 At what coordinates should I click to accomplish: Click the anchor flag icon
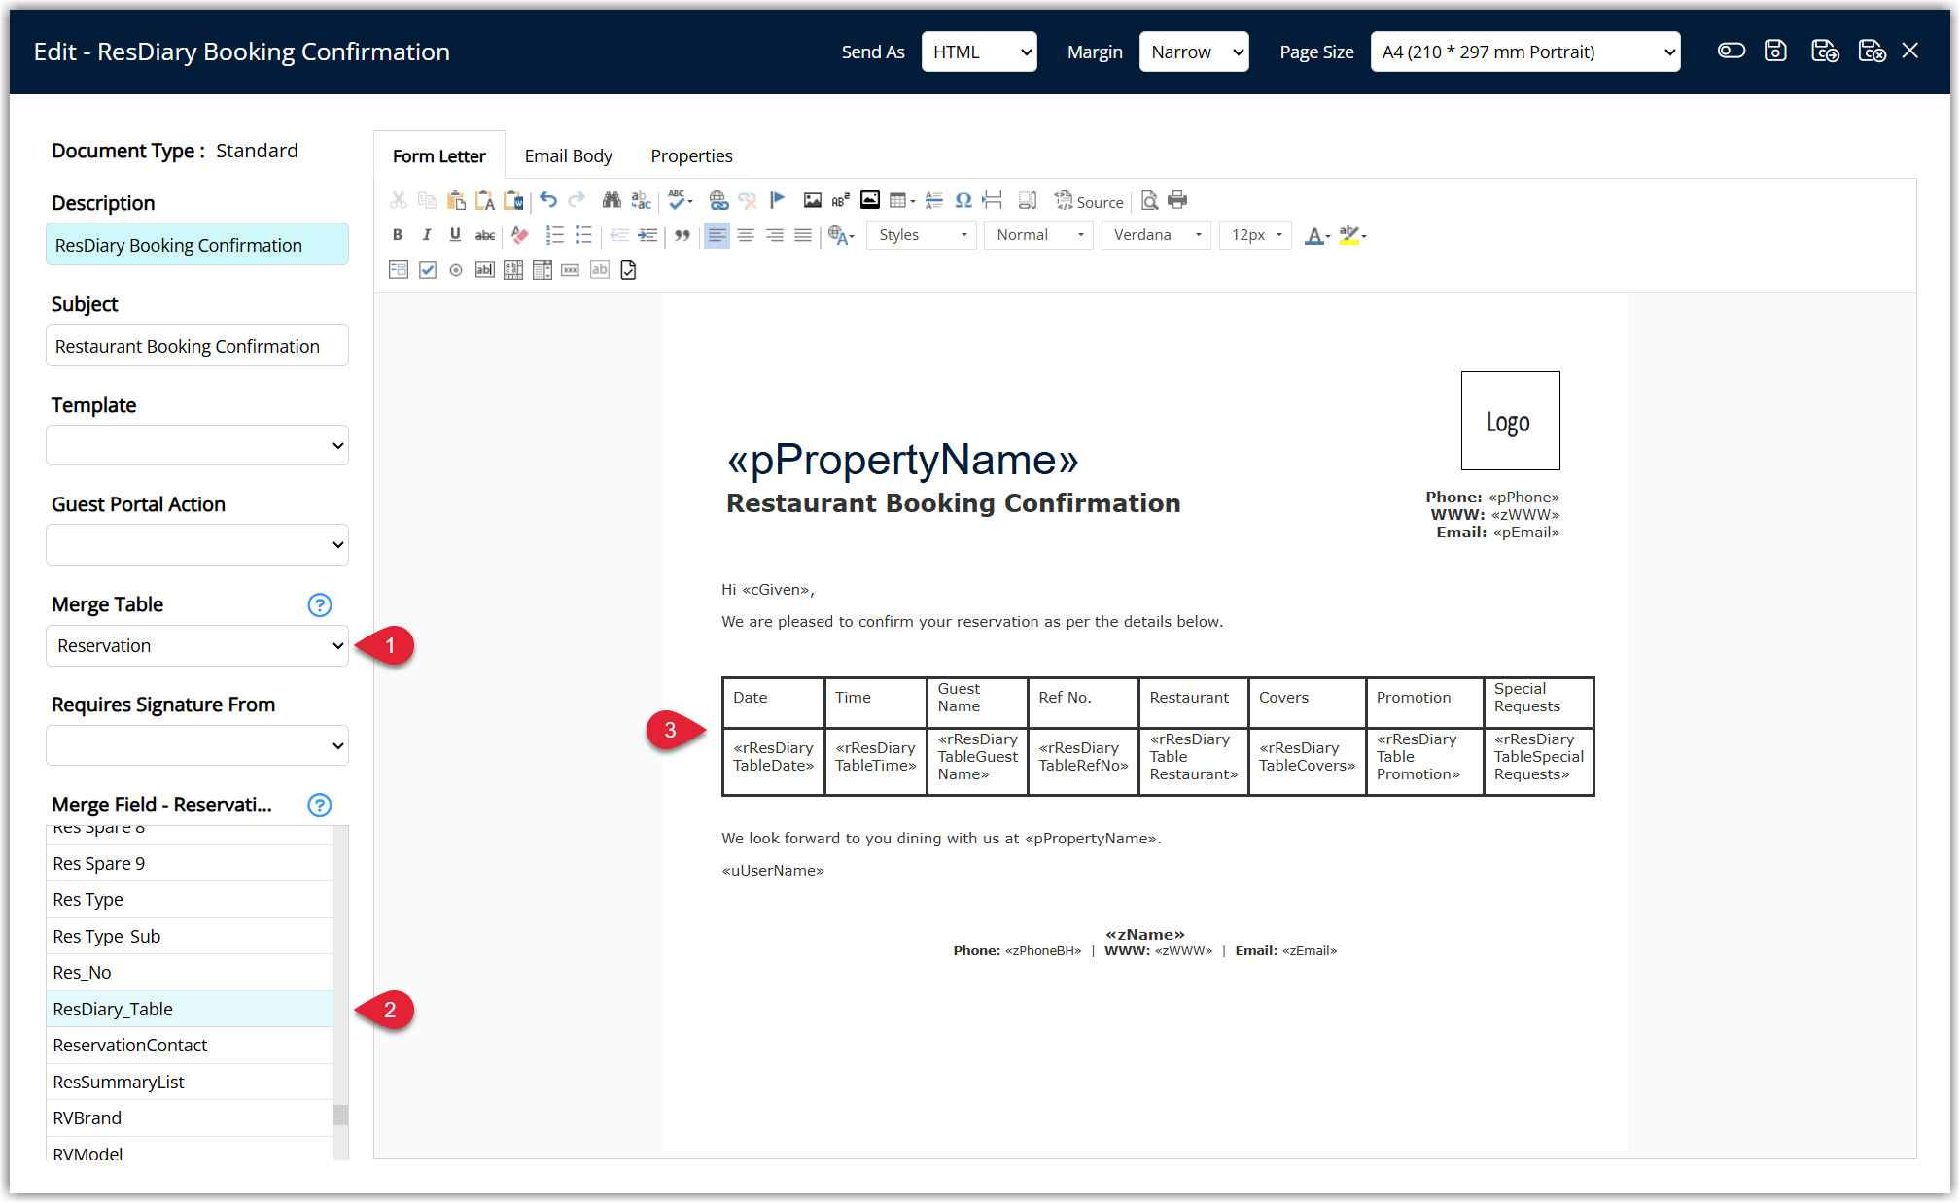[x=777, y=200]
